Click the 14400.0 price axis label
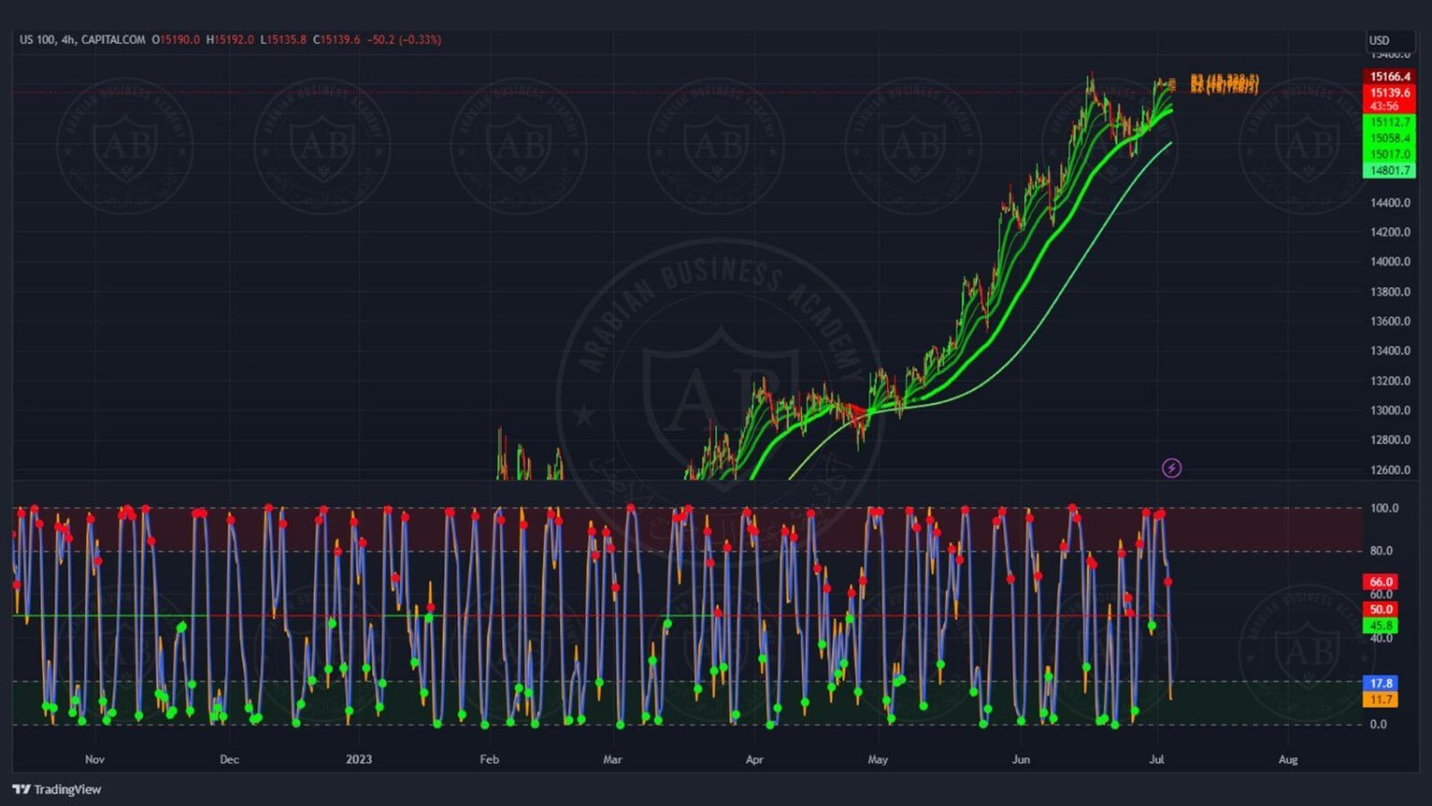The height and width of the screenshot is (806, 1432). 1390,202
